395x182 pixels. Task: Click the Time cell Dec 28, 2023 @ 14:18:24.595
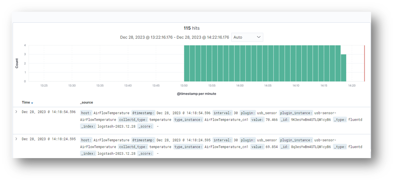49,139
